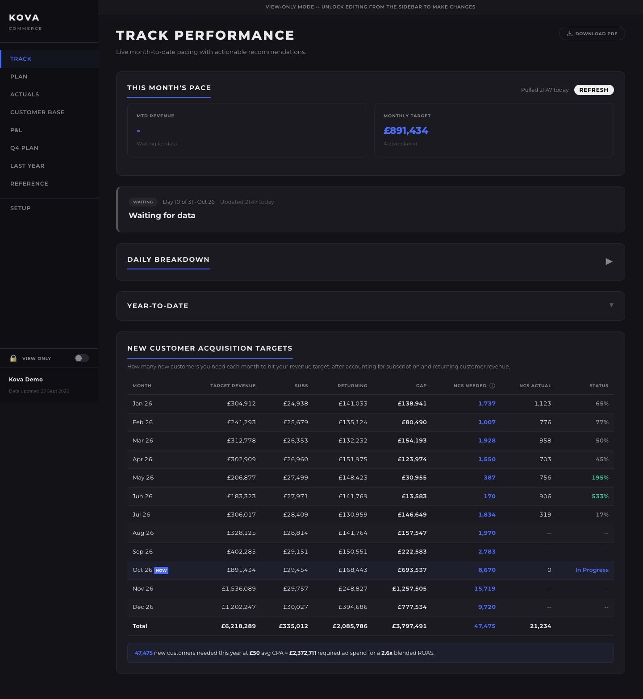Viewport: 643px width, 699px height.
Task: Click the Gap column header
Action: 422,386
